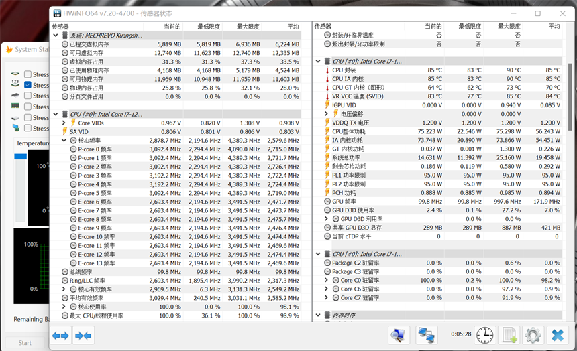The height and width of the screenshot is (351, 577).
Task: Click the circle icon beside Ring/LLC 频率
Action: pos(65,281)
